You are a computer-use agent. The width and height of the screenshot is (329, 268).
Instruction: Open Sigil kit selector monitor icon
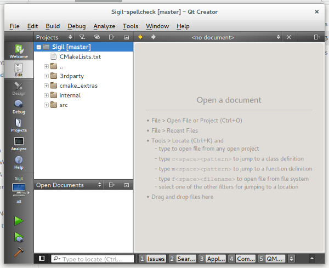[x=19, y=190]
